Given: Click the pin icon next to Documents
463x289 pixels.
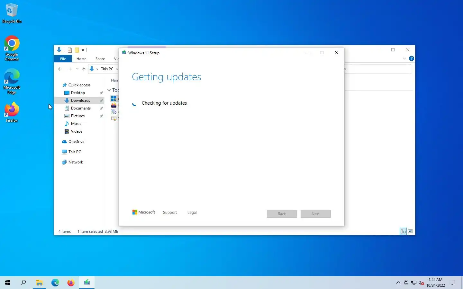Looking at the screenshot, I should click(101, 108).
